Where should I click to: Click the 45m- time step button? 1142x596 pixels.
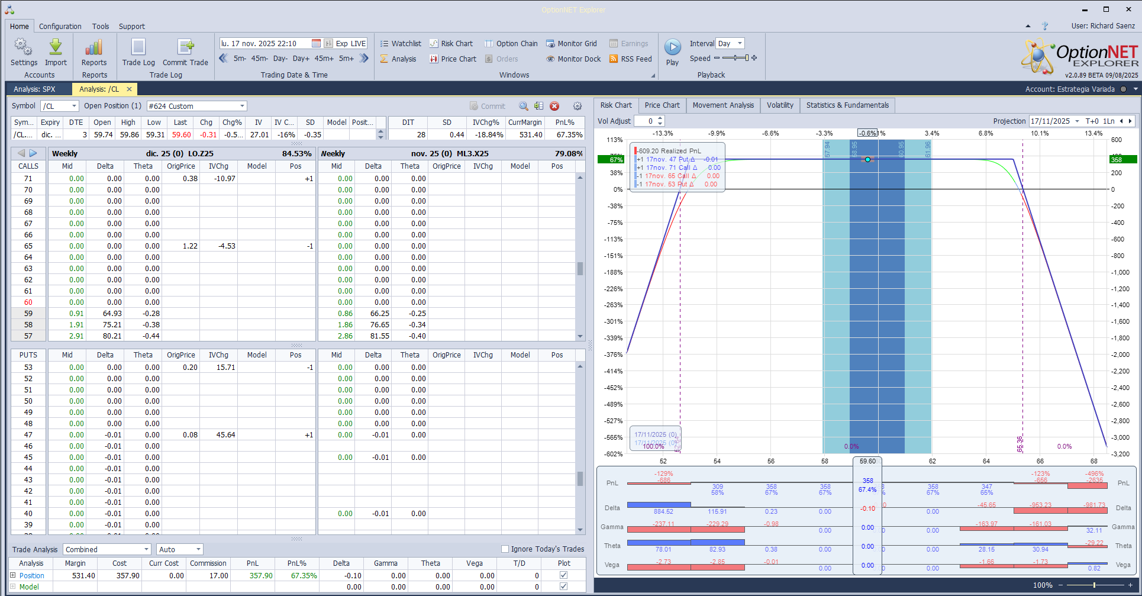coord(259,59)
